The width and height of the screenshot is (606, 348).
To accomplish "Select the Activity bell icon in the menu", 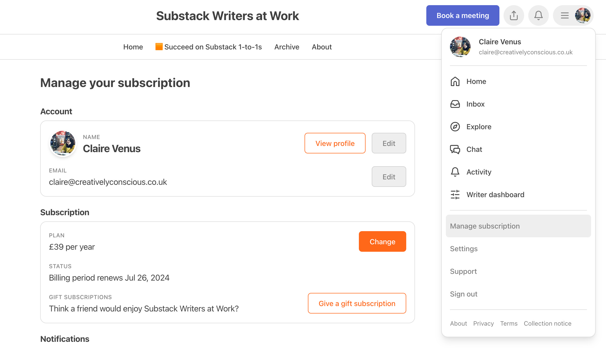I will 455,172.
